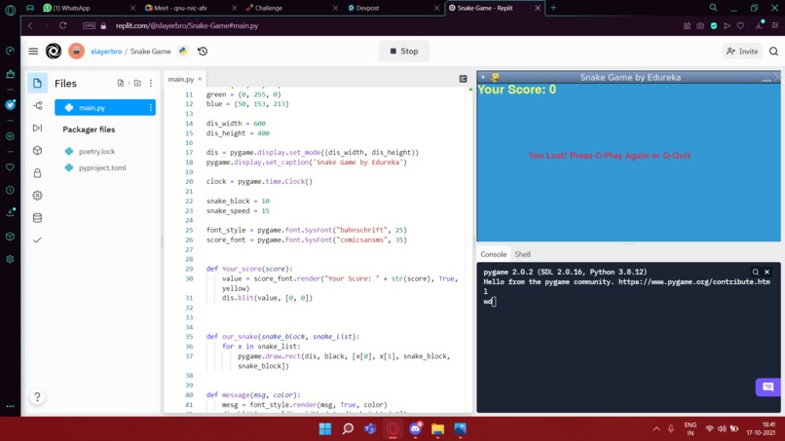Switch to the Challenge browser tab
The image size is (785, 441).
click(291, 8)
